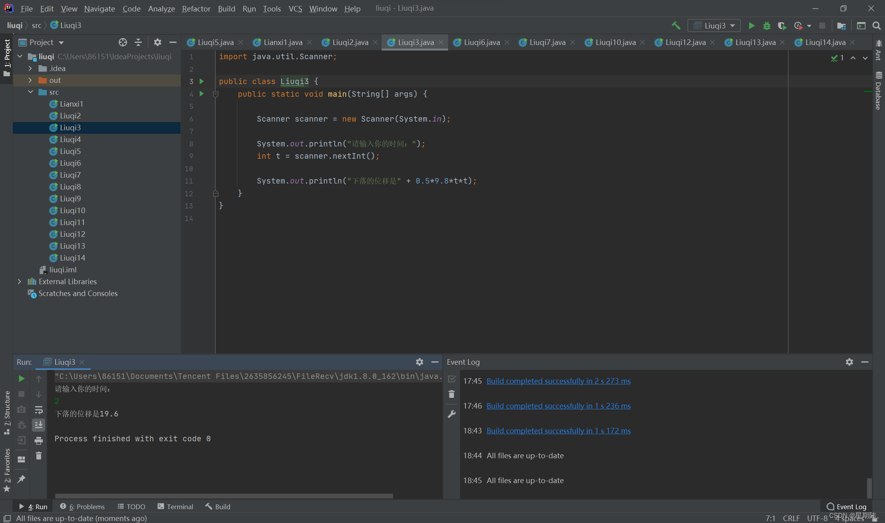Image resolution: width=885 pixels, height=523 pixels.
Task: Expand the out folder
Action: tap(30, 80)
